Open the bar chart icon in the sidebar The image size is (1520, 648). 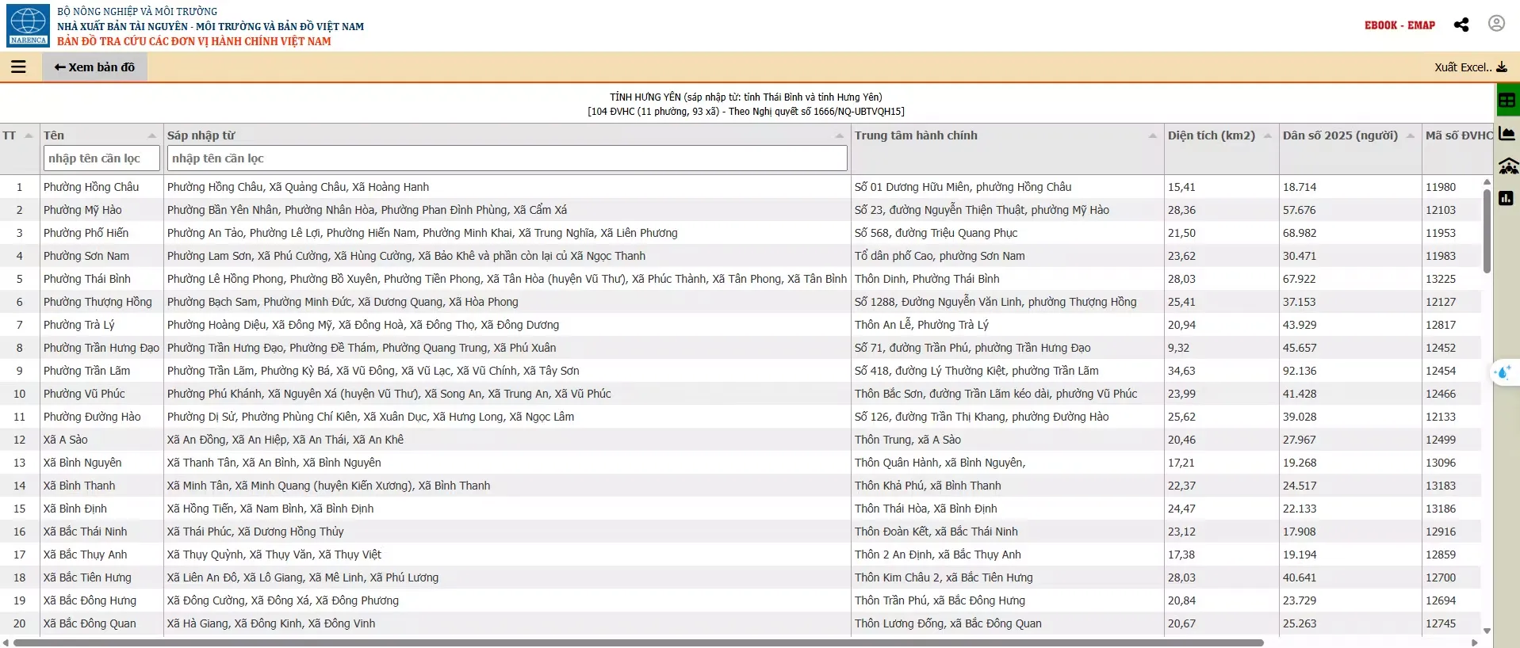pos(1507,198)
